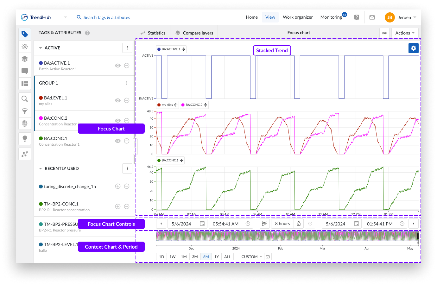Collapse the ACTIVE section
The height and width of the screenshot is (285, 437).
[41, 48]
